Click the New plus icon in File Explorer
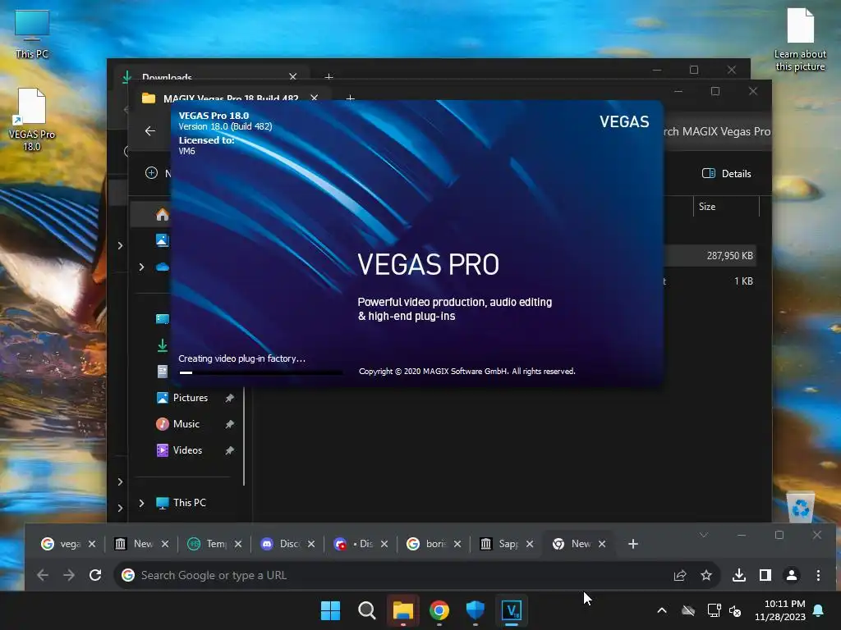This screenshot has width=841, height=630. [x=151, y=172]
